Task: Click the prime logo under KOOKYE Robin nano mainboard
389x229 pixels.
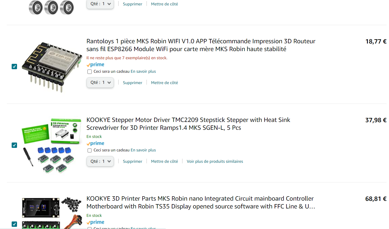Action: tap(95, 222)
